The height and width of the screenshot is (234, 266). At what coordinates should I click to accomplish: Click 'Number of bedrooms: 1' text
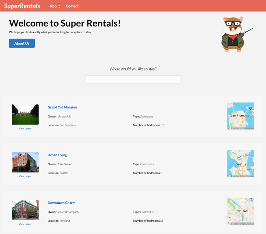pos(148,173)
